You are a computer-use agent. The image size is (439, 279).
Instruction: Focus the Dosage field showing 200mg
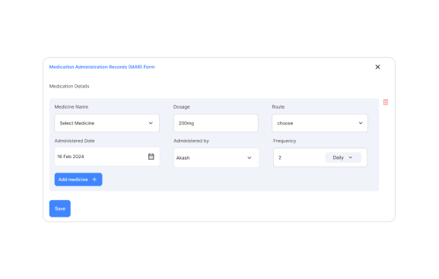[x=216, y=123]
